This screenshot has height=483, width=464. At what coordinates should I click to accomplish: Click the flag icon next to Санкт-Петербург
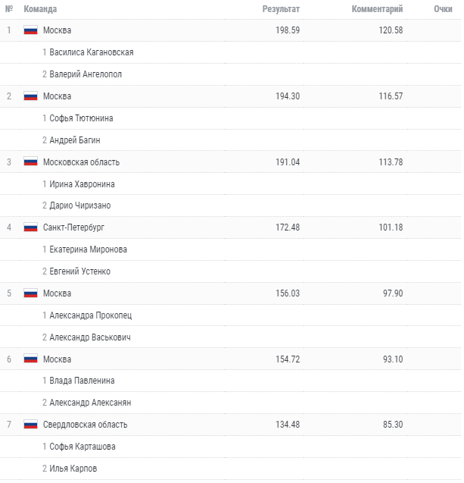30,227
